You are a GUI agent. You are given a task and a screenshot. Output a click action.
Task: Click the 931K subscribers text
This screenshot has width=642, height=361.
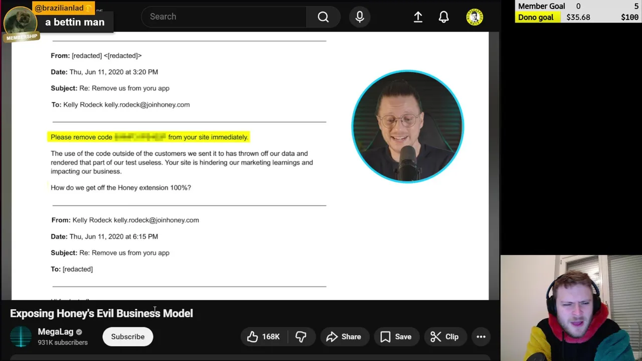(x=63, y=342)
